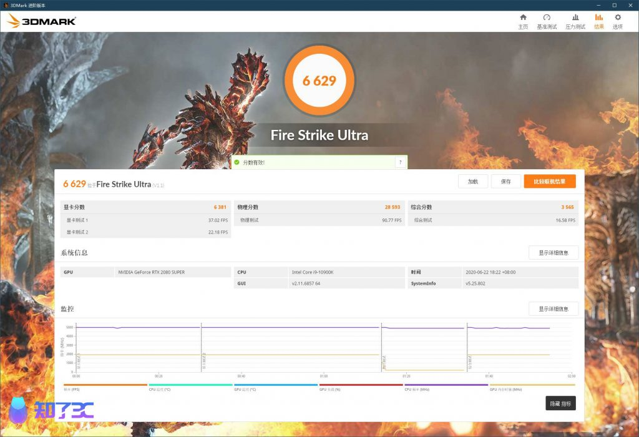Select the NVIDIA GeForce RTX 2080 SUPER value

coord(152,272)
